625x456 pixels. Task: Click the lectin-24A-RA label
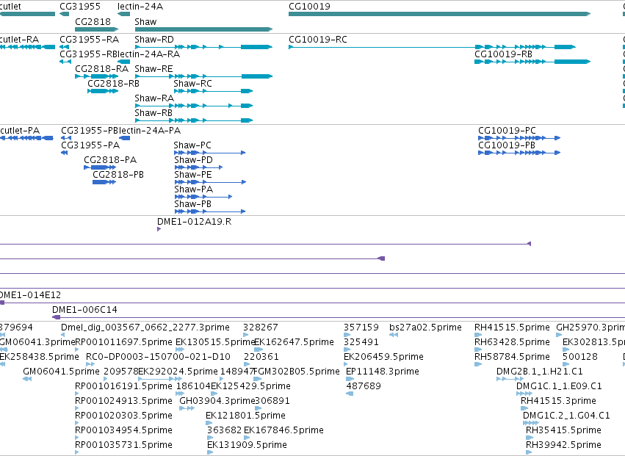148,54
